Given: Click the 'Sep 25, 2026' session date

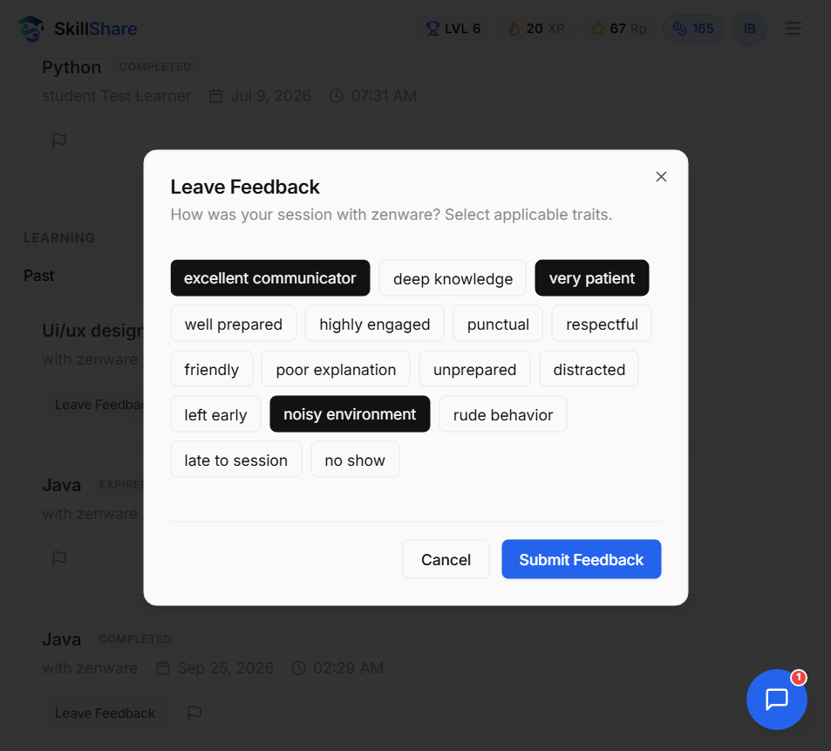Looking at the screenshot, I should pyautogui.click(x=215, y=668).
